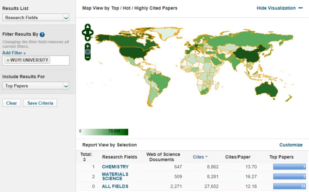Zoom in on the map

click(88, 46)
